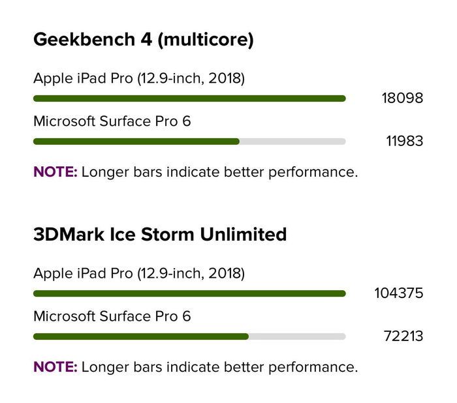Screen dimensions: 457x403
Task: Click the gray unfilled bar portion beside 11983
Action: click(292, 141)
